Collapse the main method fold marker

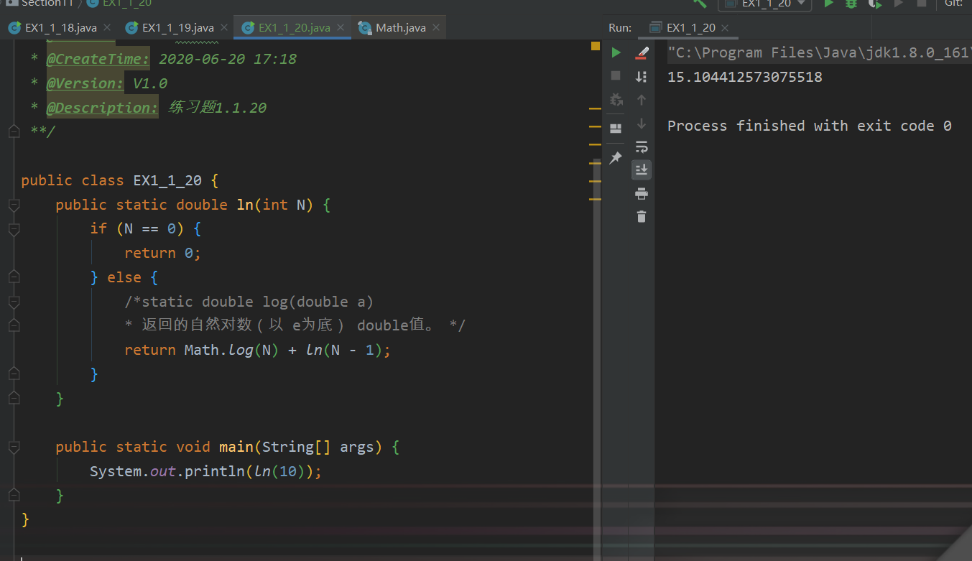coord(13,448)
